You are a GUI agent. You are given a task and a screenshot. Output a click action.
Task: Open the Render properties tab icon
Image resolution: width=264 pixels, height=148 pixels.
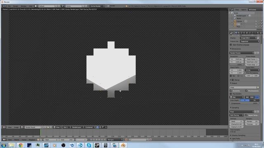click(236, 33)
